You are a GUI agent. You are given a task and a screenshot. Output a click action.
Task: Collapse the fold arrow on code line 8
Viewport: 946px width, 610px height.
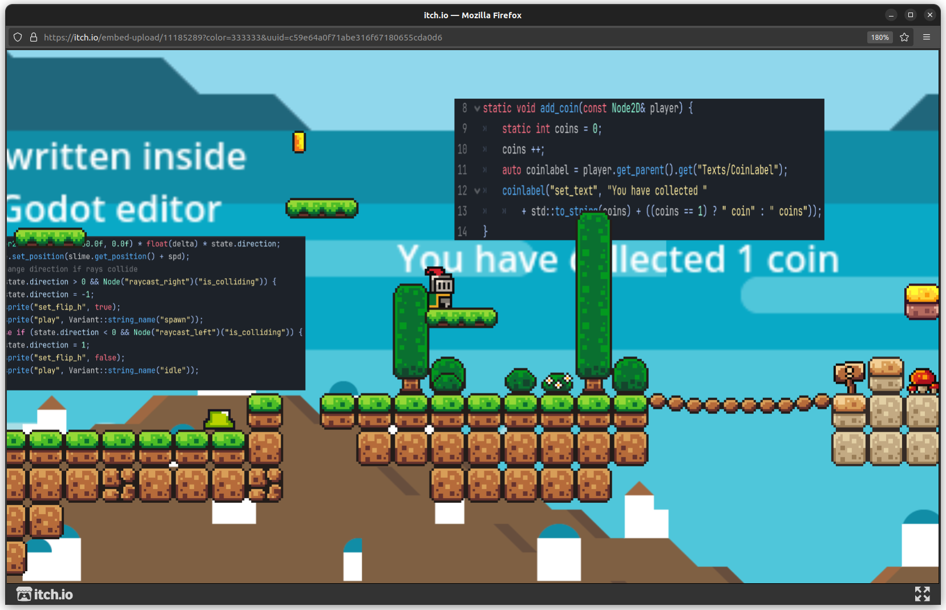coord(477,108)
